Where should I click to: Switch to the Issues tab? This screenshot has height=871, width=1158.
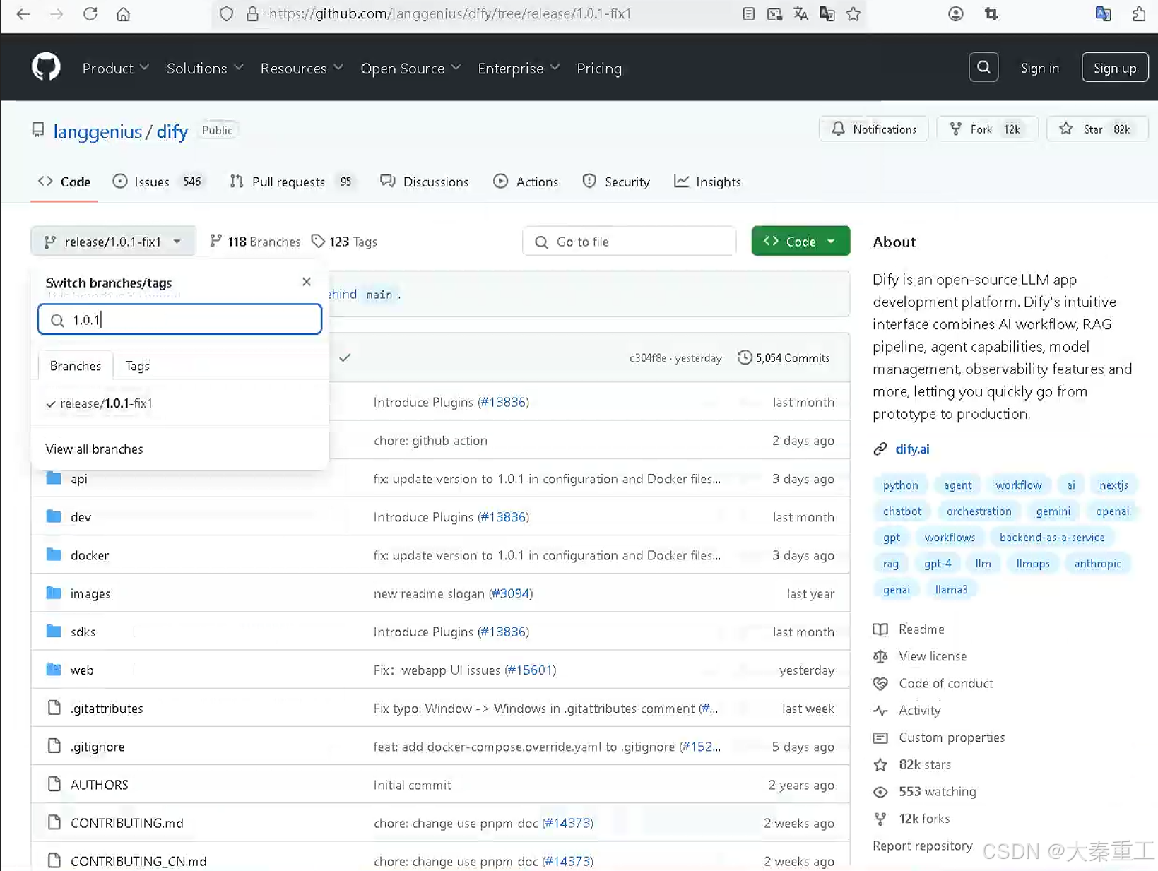tap(158, 182)
